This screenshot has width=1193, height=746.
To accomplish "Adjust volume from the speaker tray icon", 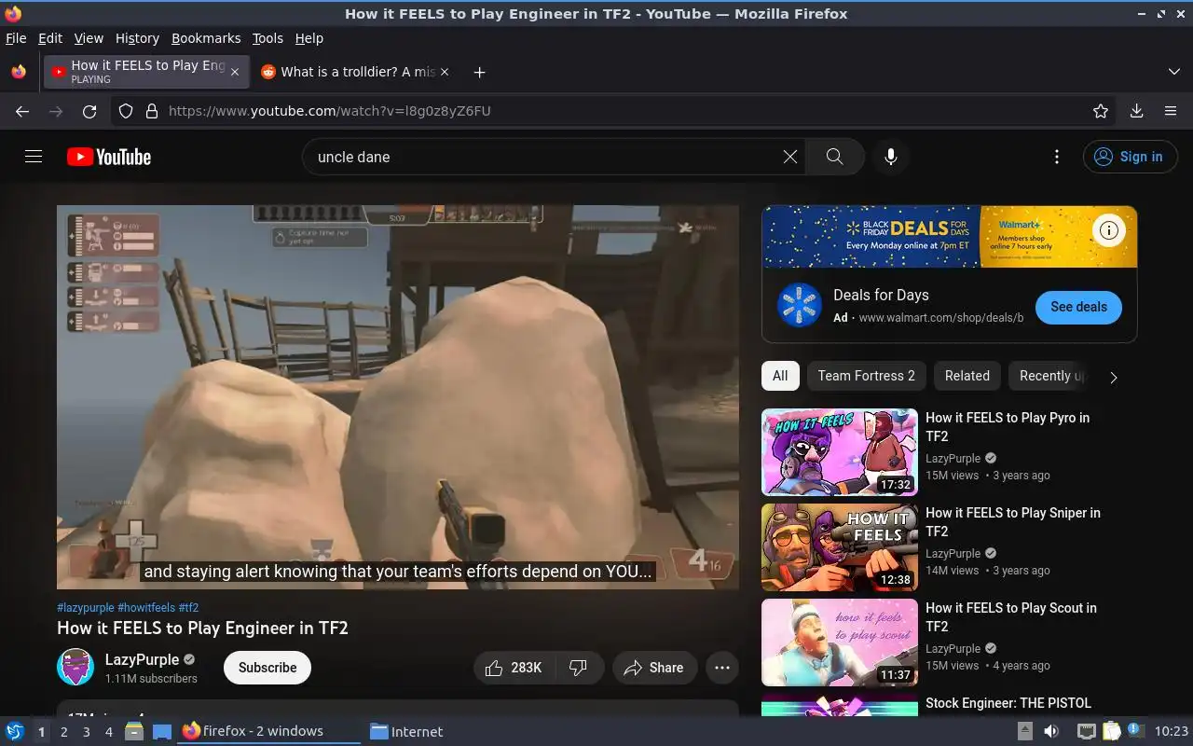I will (1051, 731).
